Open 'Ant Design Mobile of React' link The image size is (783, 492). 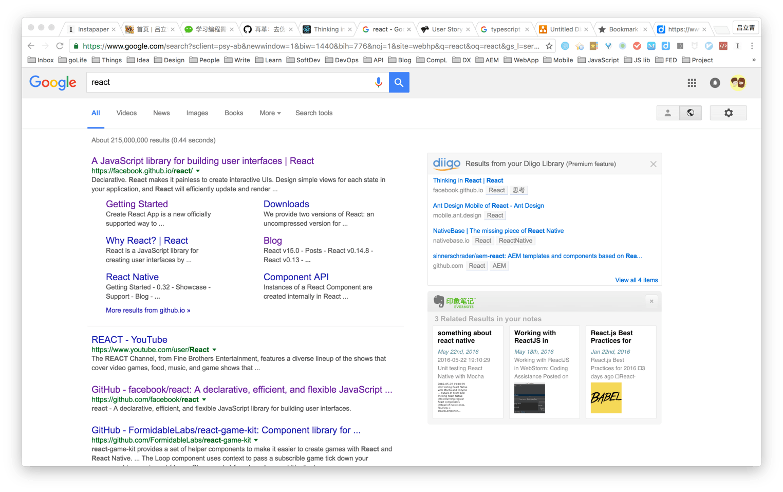pyautogui.click(x=488, y=206)
